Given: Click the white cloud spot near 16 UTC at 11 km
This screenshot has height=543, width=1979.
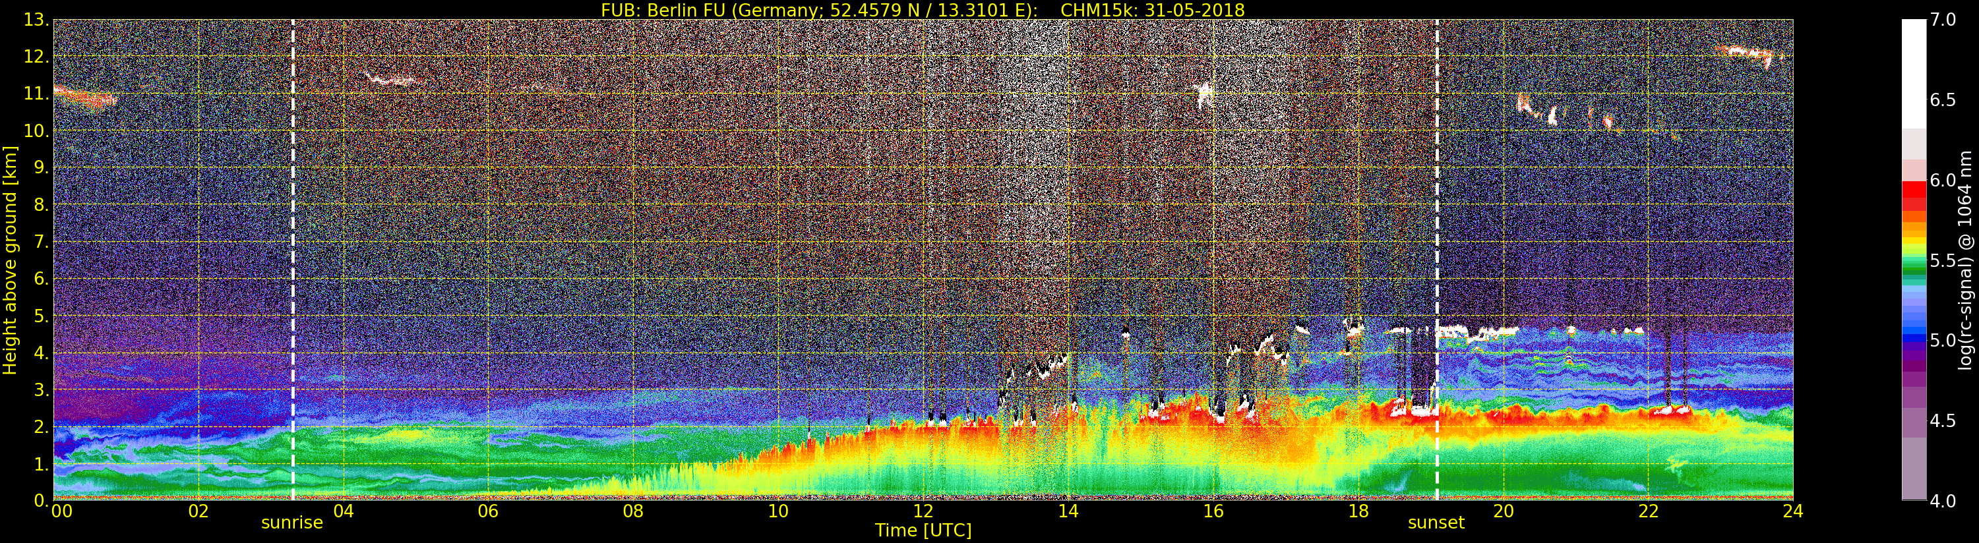Looking at the screenshot, I should 1205,94.
